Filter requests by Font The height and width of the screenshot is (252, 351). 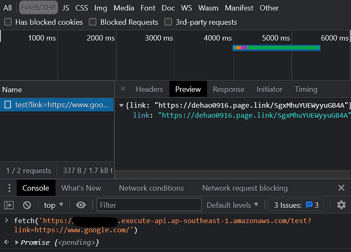click(148, 8)
